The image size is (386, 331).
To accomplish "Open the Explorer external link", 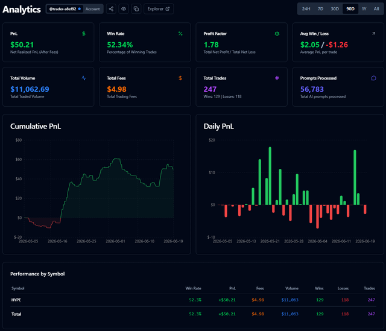I will [x=159, y=9].
